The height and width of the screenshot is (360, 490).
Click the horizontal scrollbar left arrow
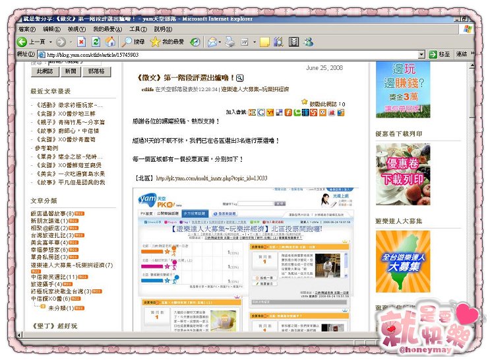coord(19,336)
